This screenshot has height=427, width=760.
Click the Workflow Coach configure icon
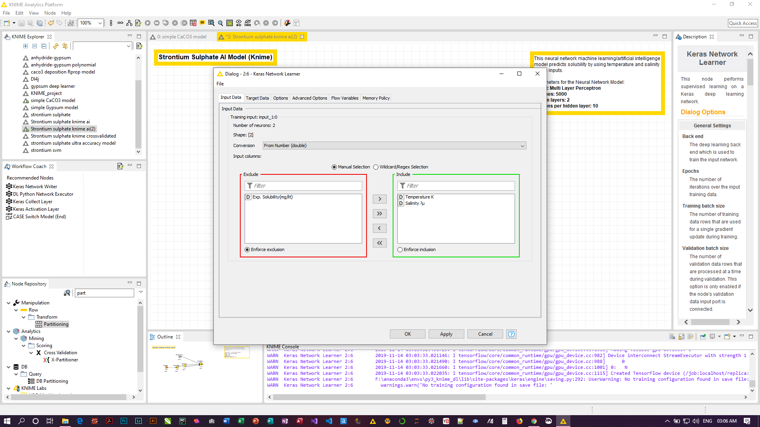(120, 166)
